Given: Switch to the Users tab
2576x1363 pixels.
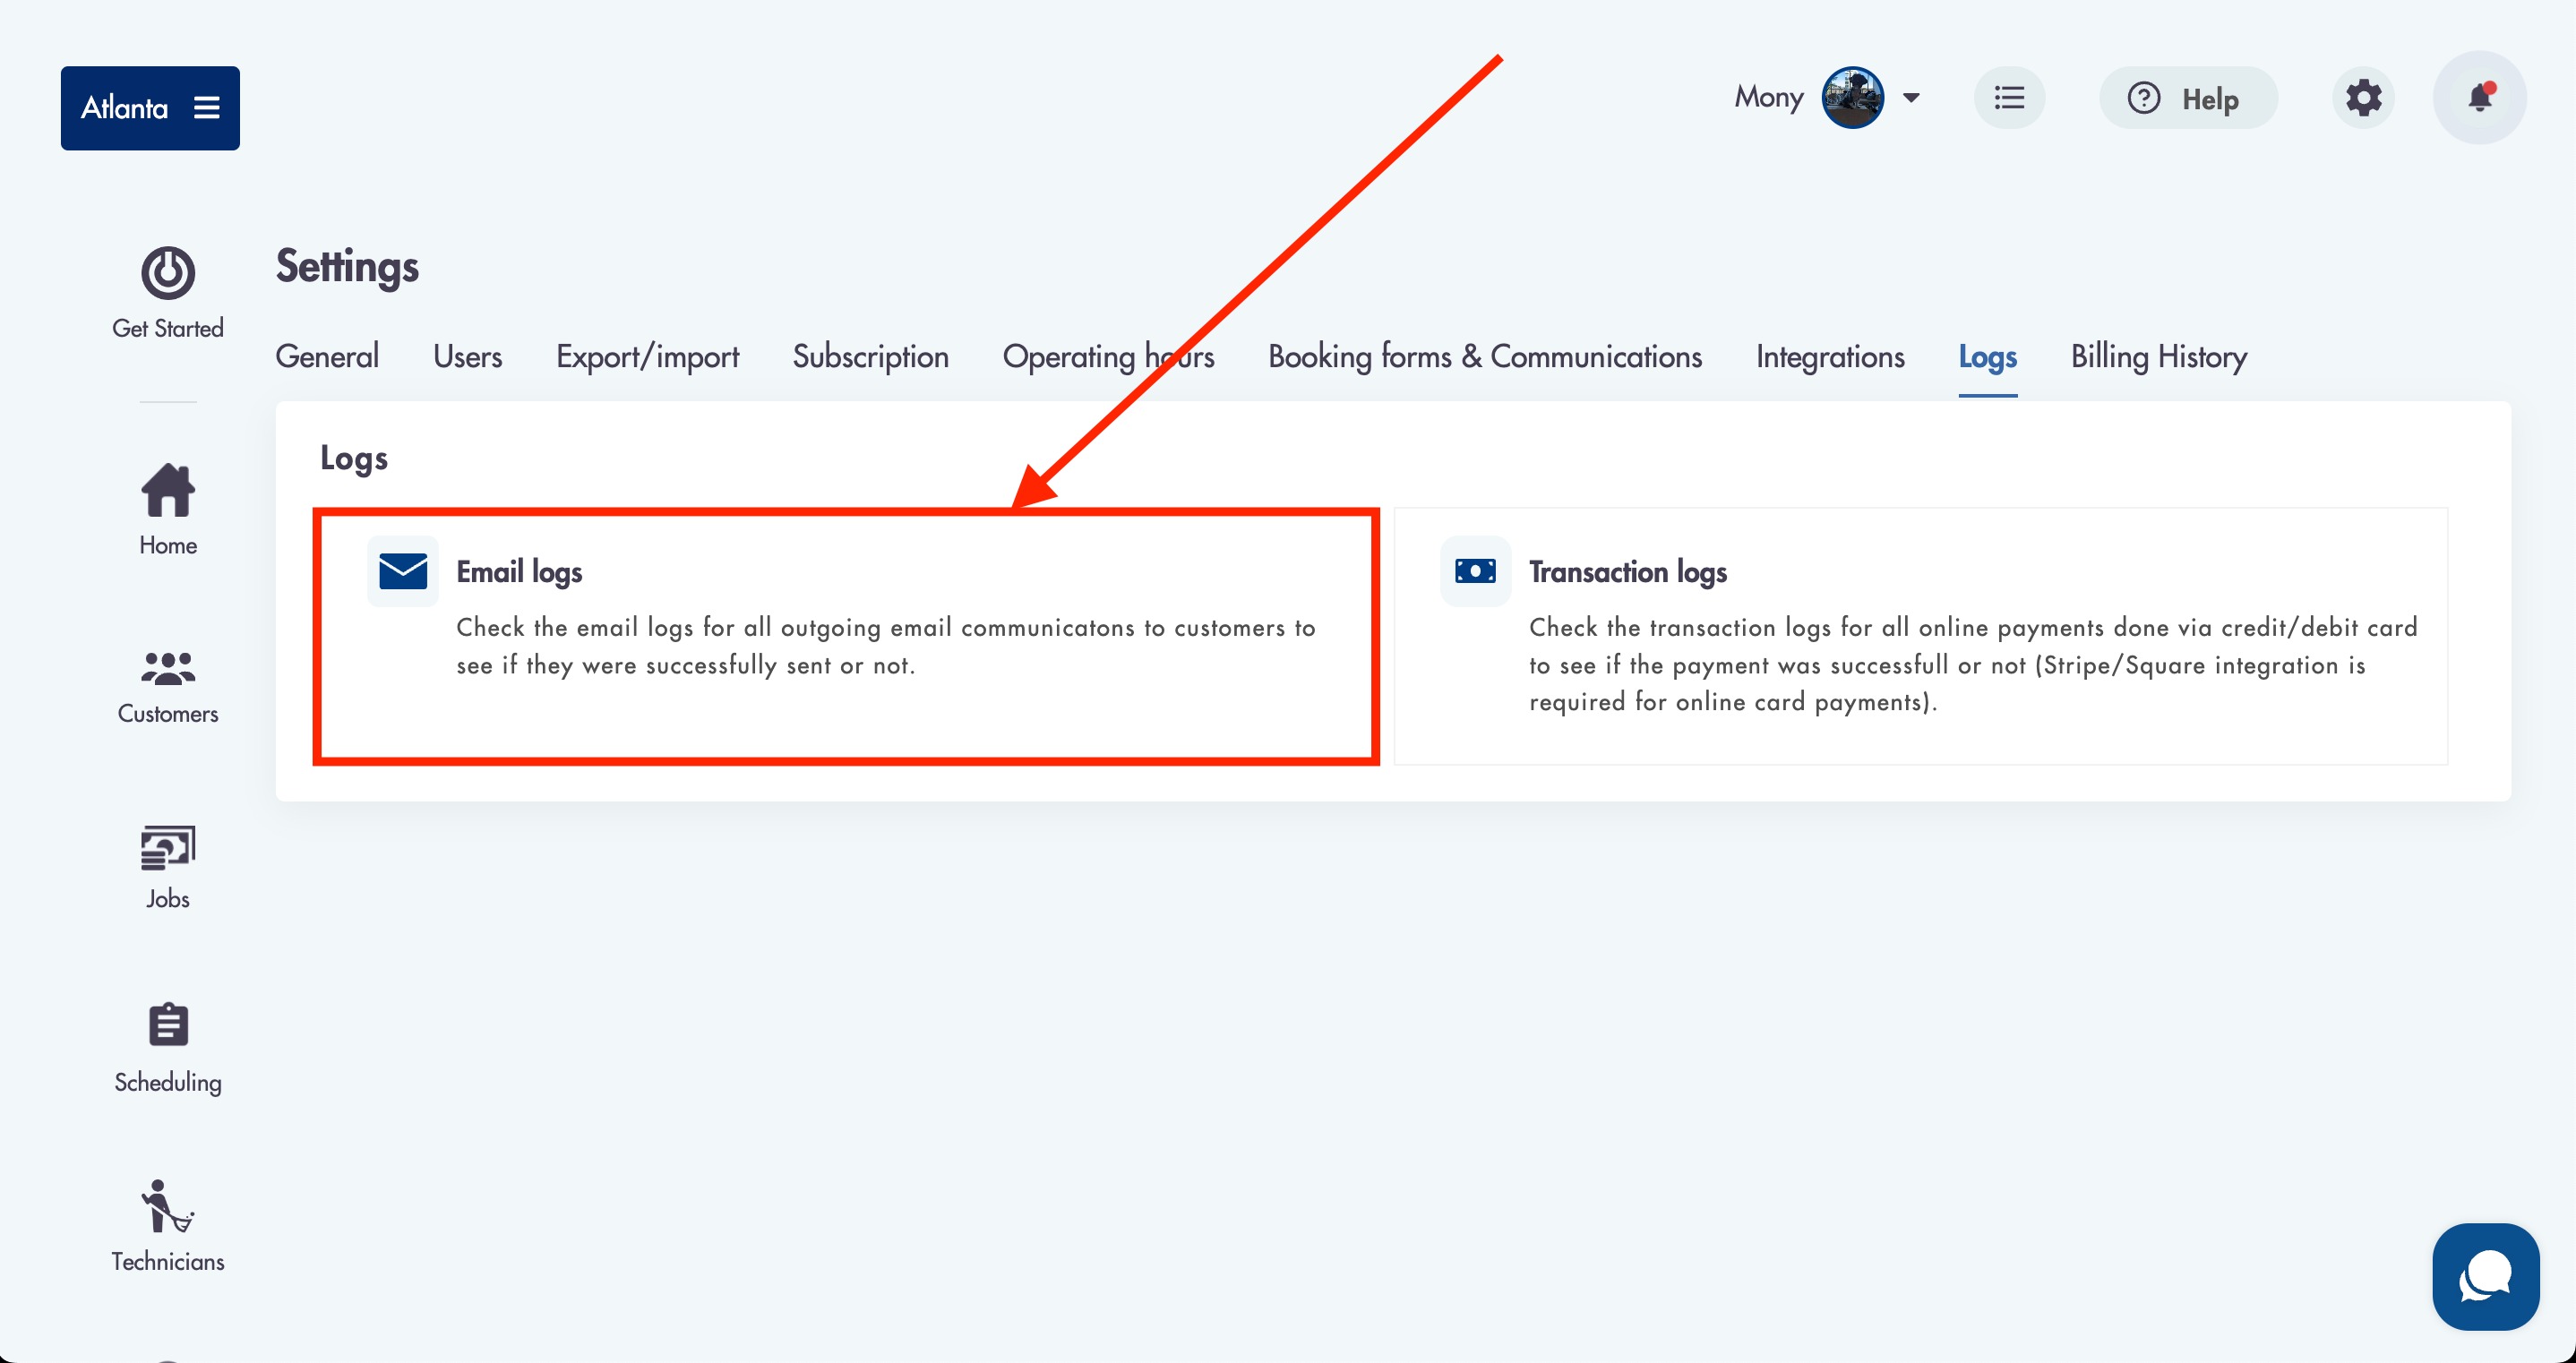Looking at the screenshot, I should [467, 357].
